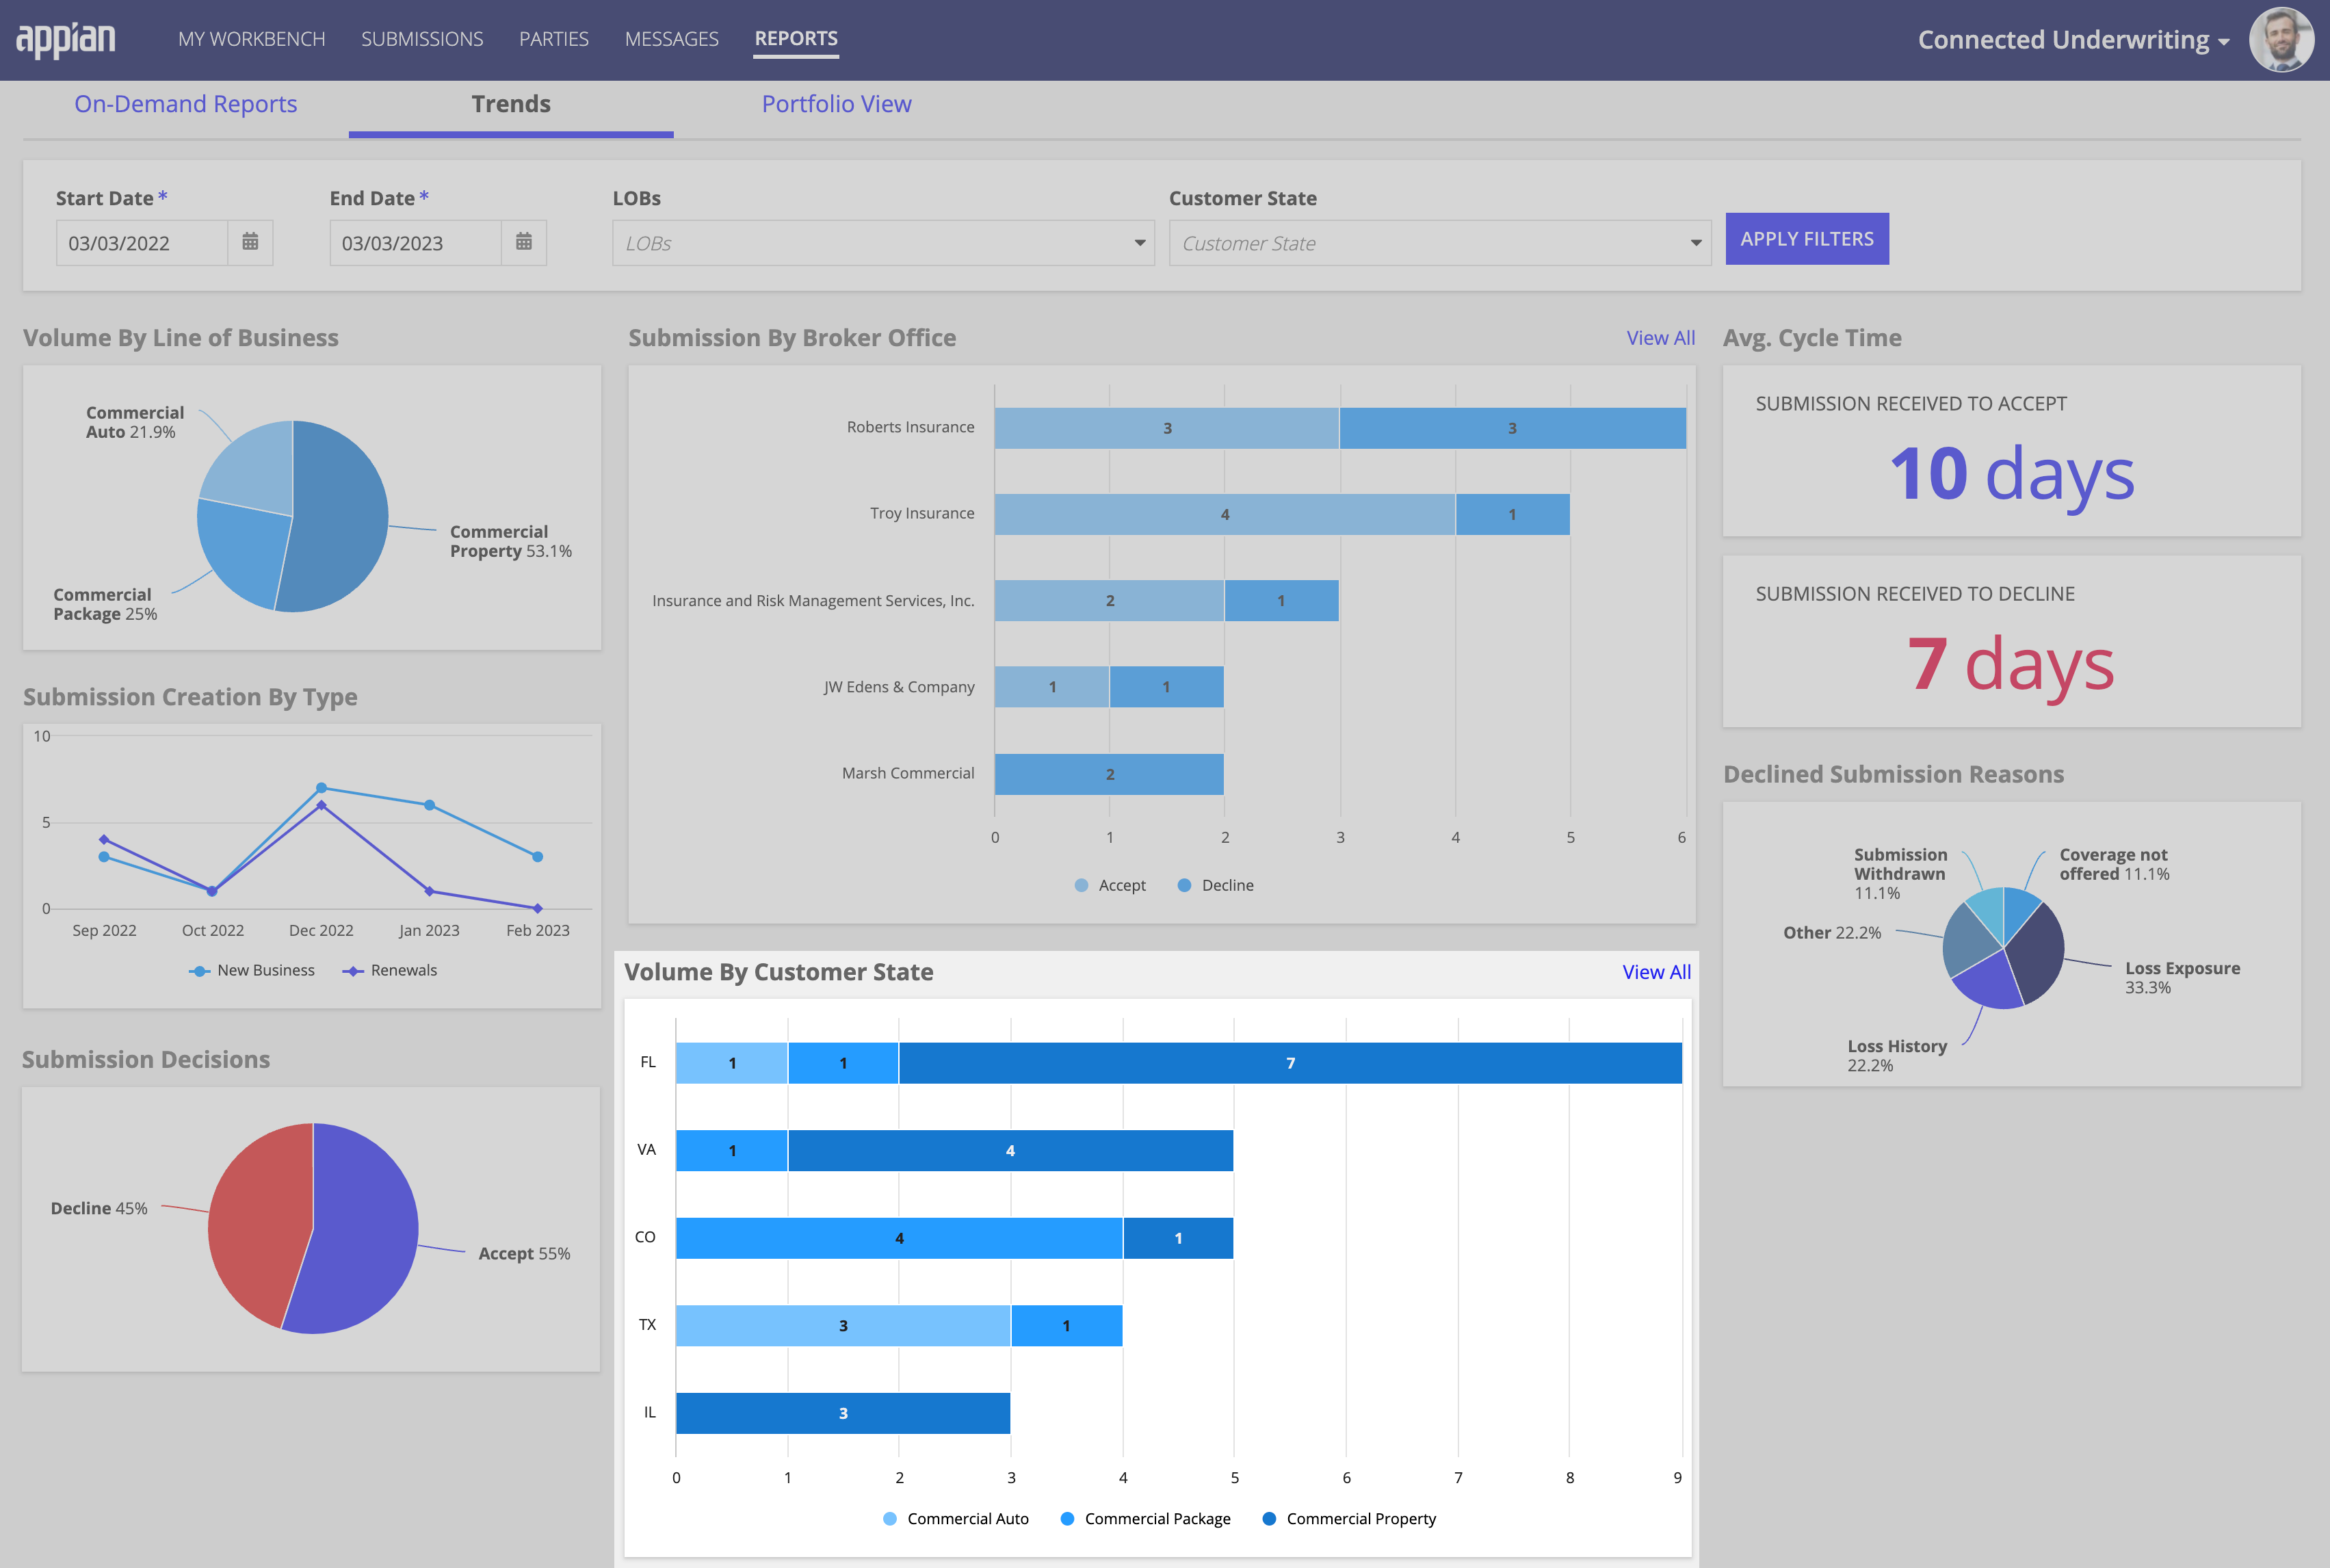The height and width of the screenshot is (1568, 2330).
Task: Toggle Commercial Auto legend dot
Action: coord(890,1519)
